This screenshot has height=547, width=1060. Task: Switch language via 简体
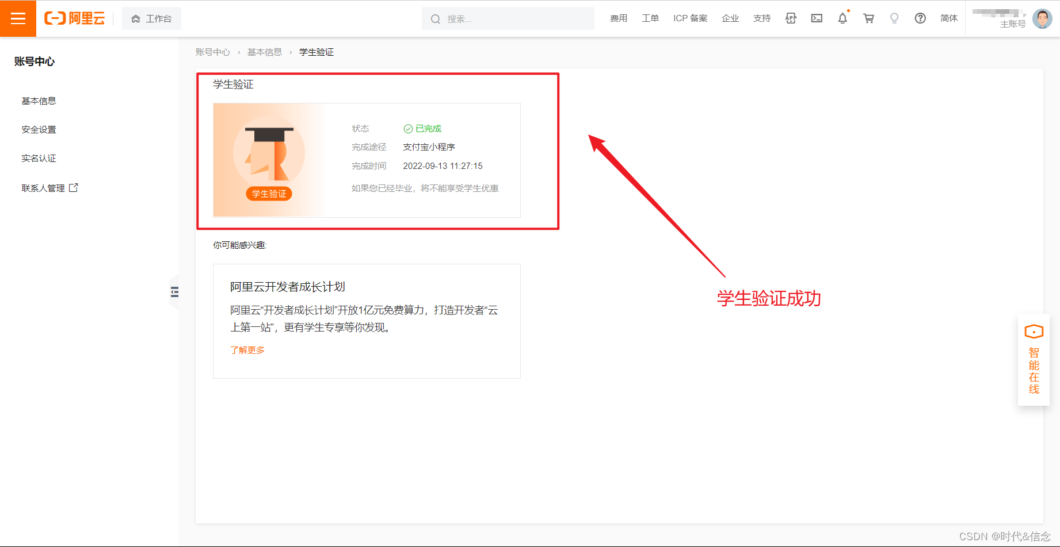(949, 18)
